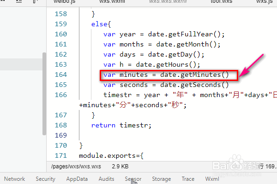Place cursor on the 'else{' line

101,24
